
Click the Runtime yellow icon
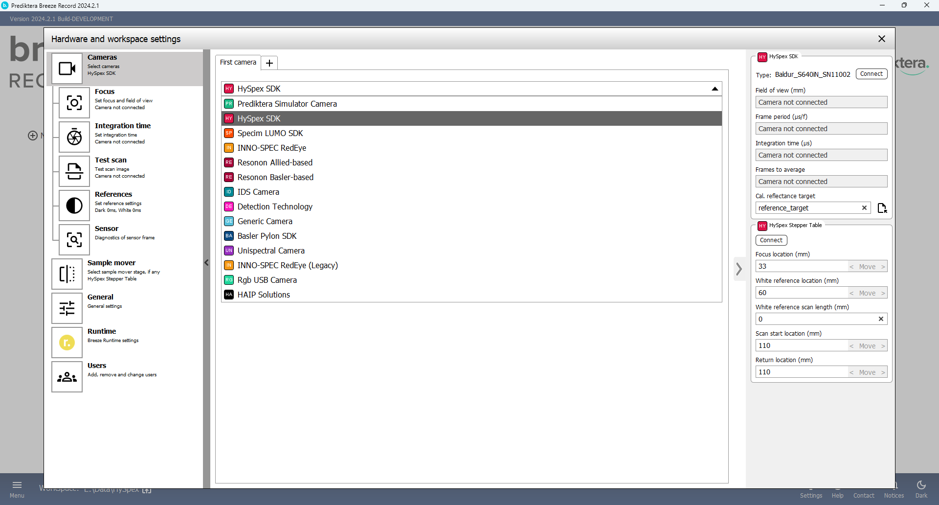67,343
